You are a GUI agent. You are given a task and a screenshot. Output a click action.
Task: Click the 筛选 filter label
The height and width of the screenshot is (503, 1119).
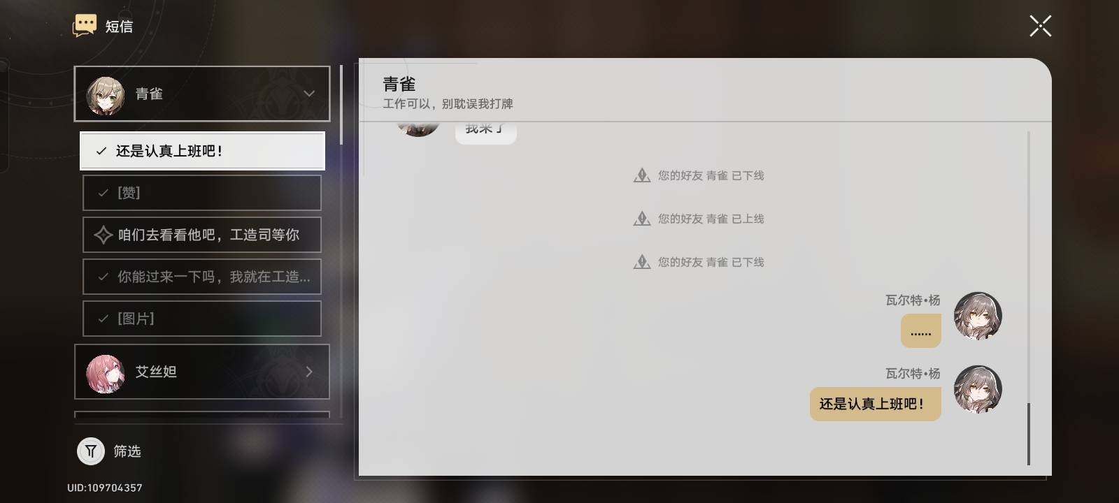pos(127,451)
